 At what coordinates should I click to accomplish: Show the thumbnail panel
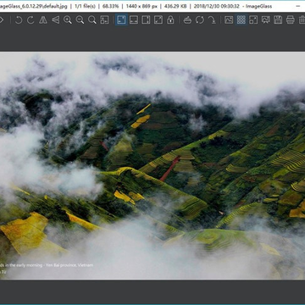229,20
